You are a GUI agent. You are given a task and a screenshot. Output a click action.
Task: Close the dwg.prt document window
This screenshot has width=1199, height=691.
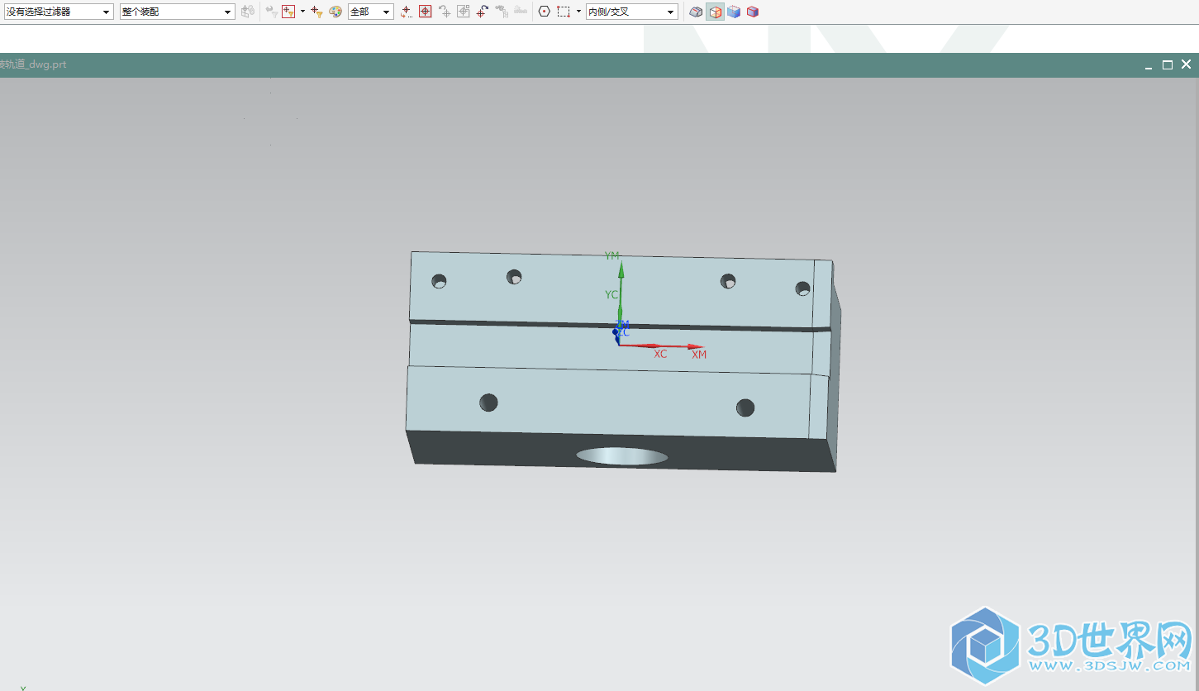point(1186,64)
